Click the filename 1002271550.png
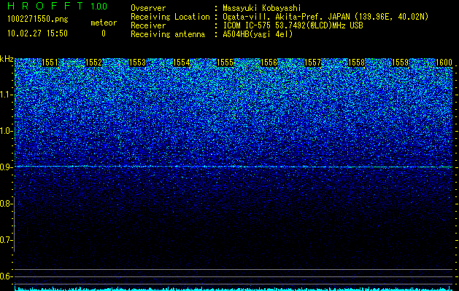The height and width of the screenshot is (291, 459). click(38, 20)
